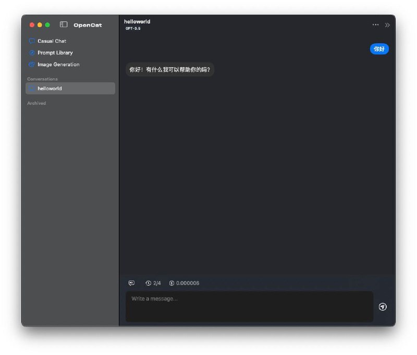Toggle the sidebar visibility with the panel icon

click(63, 25)
